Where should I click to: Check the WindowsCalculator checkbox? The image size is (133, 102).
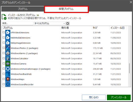tap(4, 58)
